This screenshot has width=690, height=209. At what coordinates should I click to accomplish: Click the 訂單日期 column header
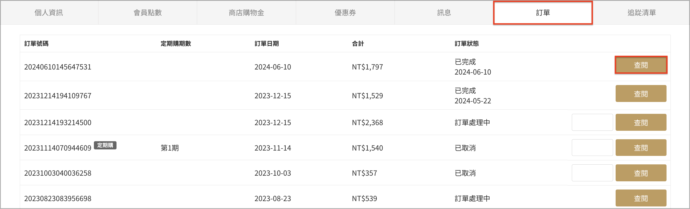click(x=267, y=43)
